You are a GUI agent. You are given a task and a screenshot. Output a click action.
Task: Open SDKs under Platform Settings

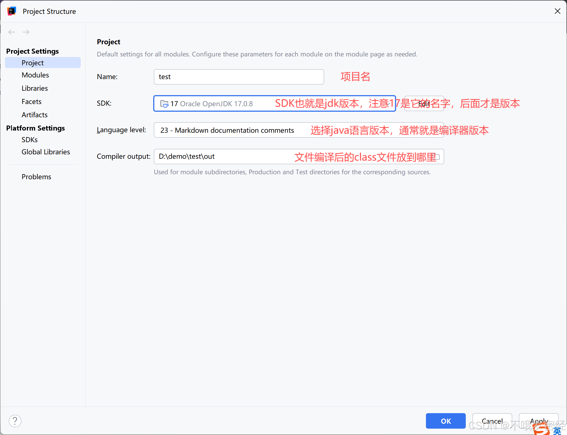[29, 140]
